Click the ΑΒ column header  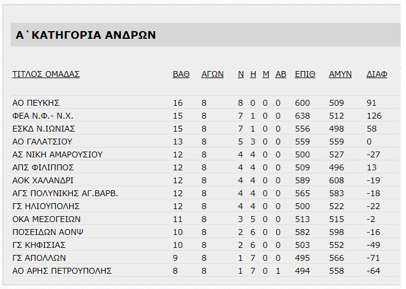[x=281, y=75]
